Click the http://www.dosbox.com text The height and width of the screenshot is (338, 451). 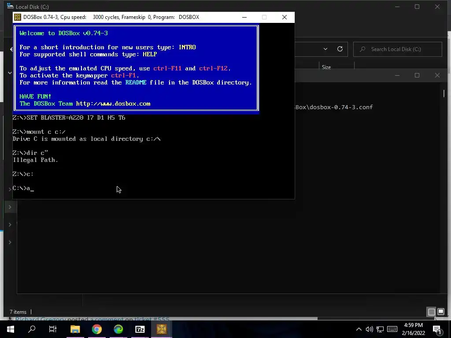click(x=113, y=104)
